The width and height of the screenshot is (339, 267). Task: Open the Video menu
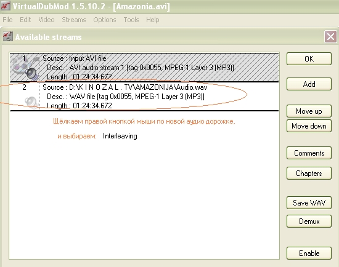click(x=46, y=20)
